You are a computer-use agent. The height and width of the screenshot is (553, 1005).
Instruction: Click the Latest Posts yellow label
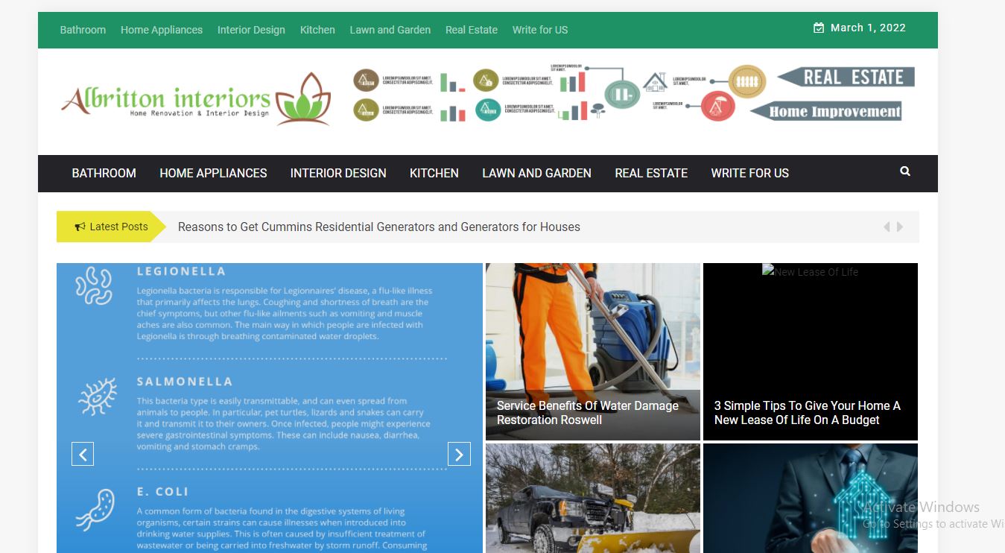[x=111, y=227]
